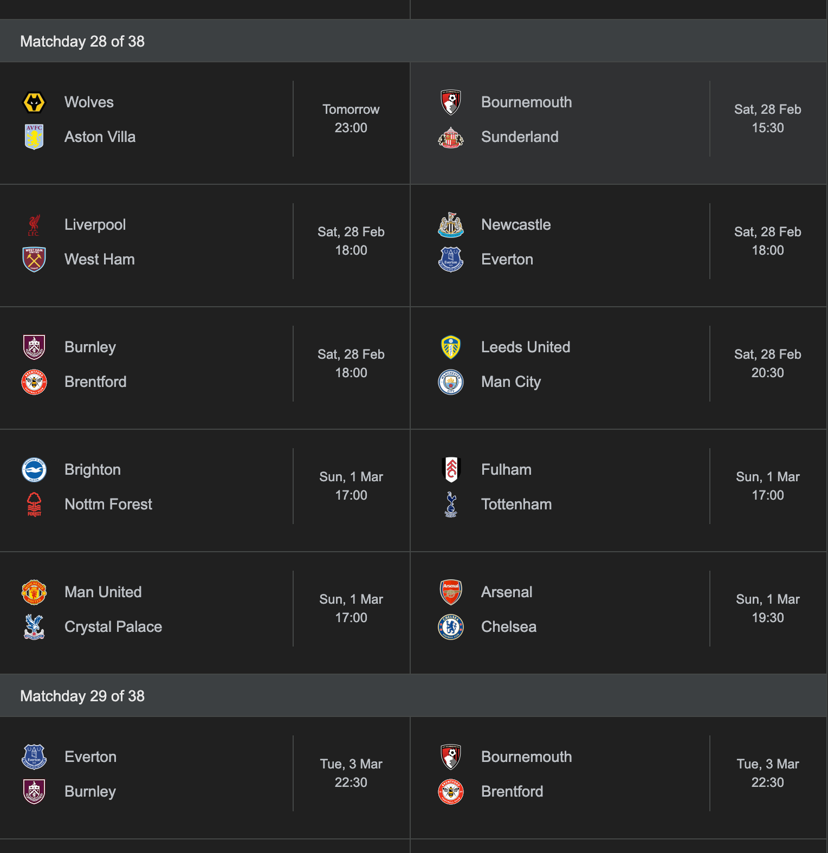Click the Nottm Forest tree crest

(34, 504)
